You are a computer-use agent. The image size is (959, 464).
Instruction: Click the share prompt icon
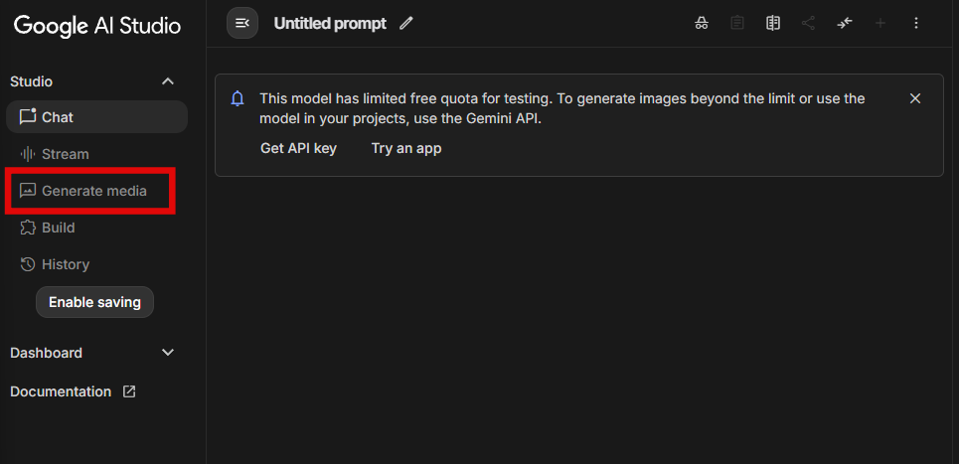[809, 23]
